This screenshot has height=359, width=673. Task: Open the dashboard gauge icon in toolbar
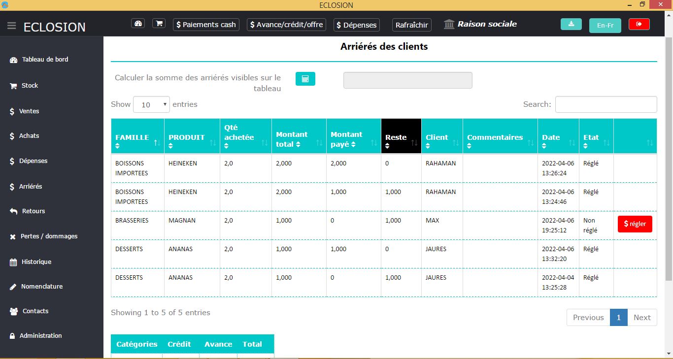(138, 24)
